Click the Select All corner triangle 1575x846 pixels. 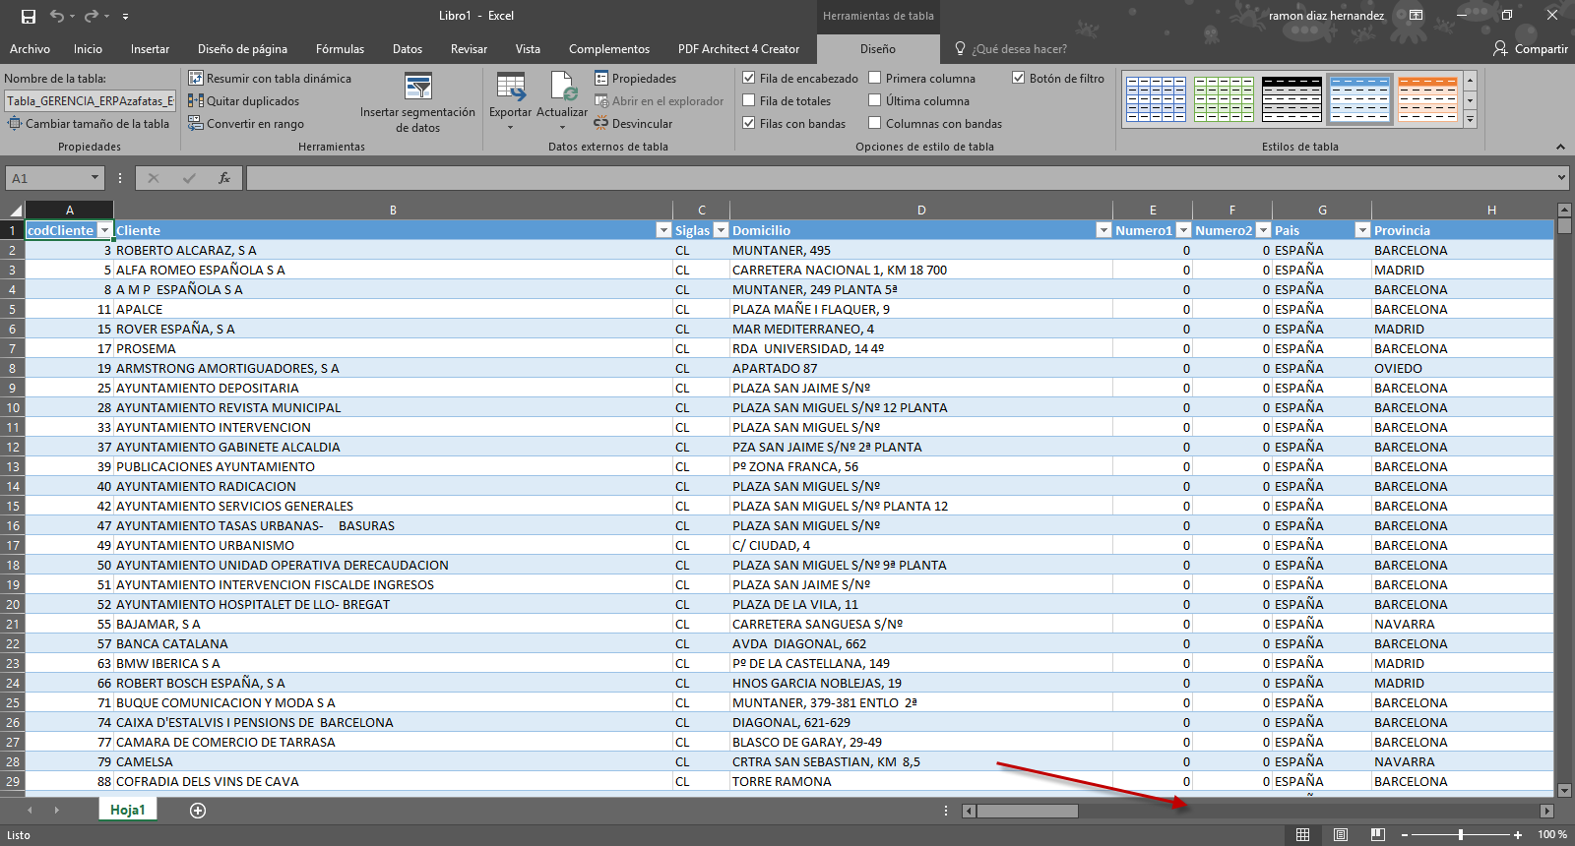[13, 211]
